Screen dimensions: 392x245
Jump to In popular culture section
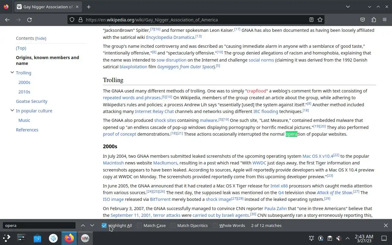[x=34, y=111]
